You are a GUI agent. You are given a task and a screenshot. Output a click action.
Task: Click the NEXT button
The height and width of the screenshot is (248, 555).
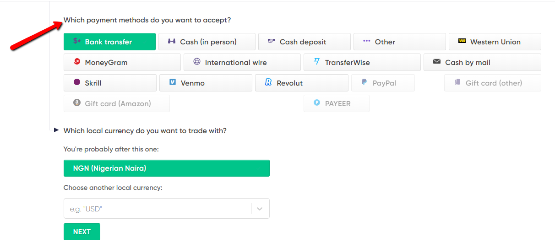pyautogui.click(x=82, y=232)
